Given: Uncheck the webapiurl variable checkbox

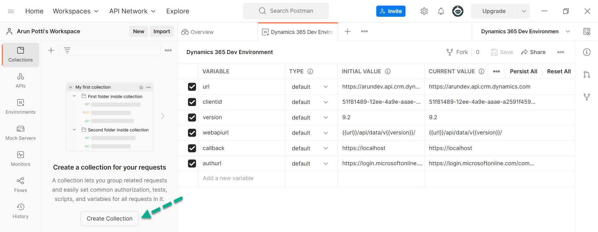Looking at the screenshot, I should [192, 133].
